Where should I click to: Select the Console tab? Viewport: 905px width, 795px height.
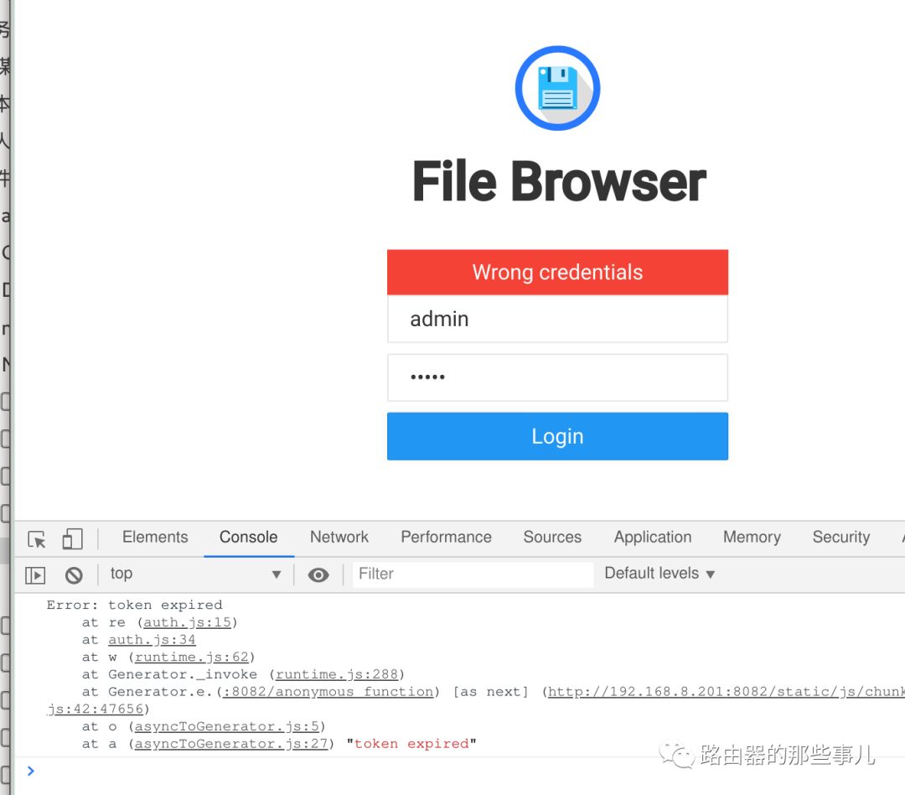point(248,537)
